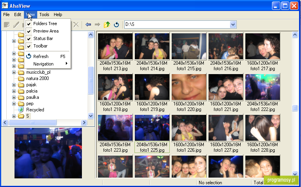Select thumbnail foto1 213.jpg
Viewport: 301px width, 187px height.
pos(115,46)
